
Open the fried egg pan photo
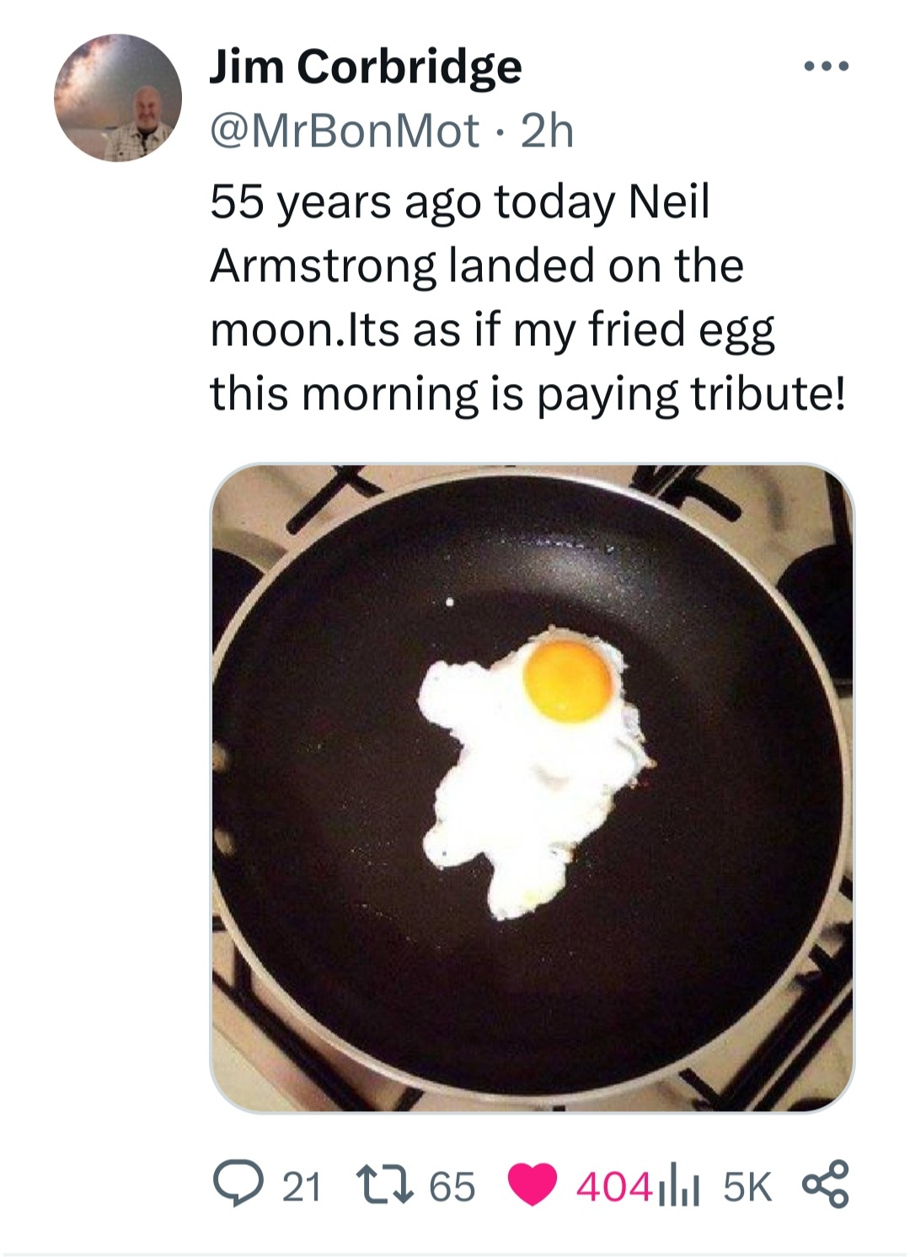(x=532, y=788)
